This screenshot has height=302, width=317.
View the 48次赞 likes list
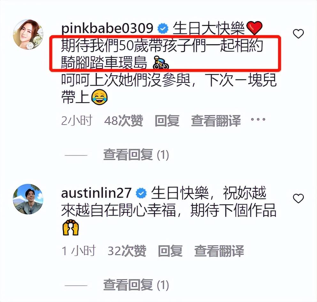coord(124,121)
